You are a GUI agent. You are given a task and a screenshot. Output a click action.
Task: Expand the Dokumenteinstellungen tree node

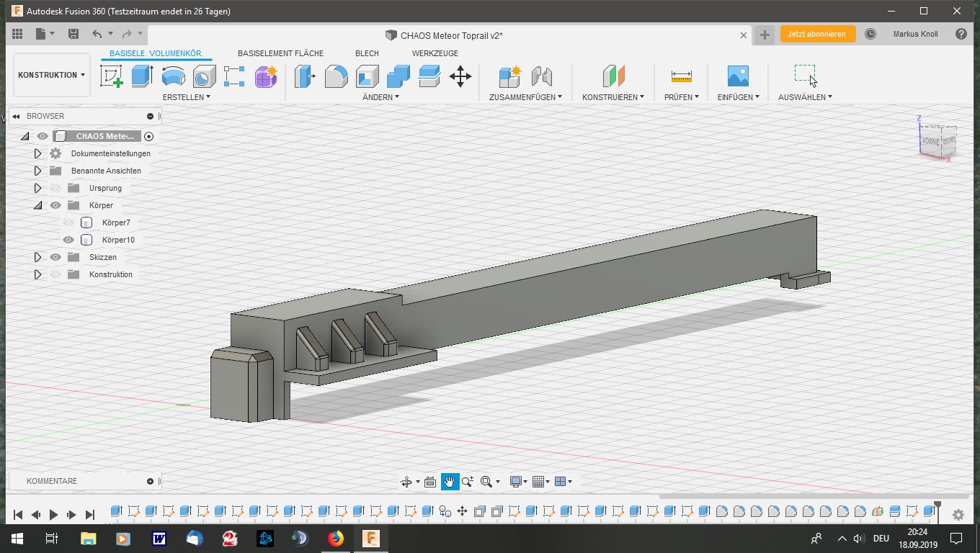37,153
